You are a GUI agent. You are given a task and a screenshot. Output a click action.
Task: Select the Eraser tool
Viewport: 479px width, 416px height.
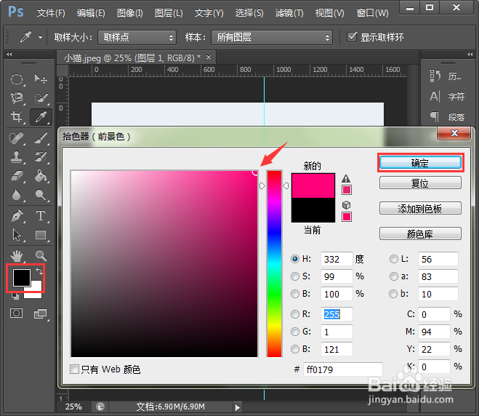click(17, 176)
